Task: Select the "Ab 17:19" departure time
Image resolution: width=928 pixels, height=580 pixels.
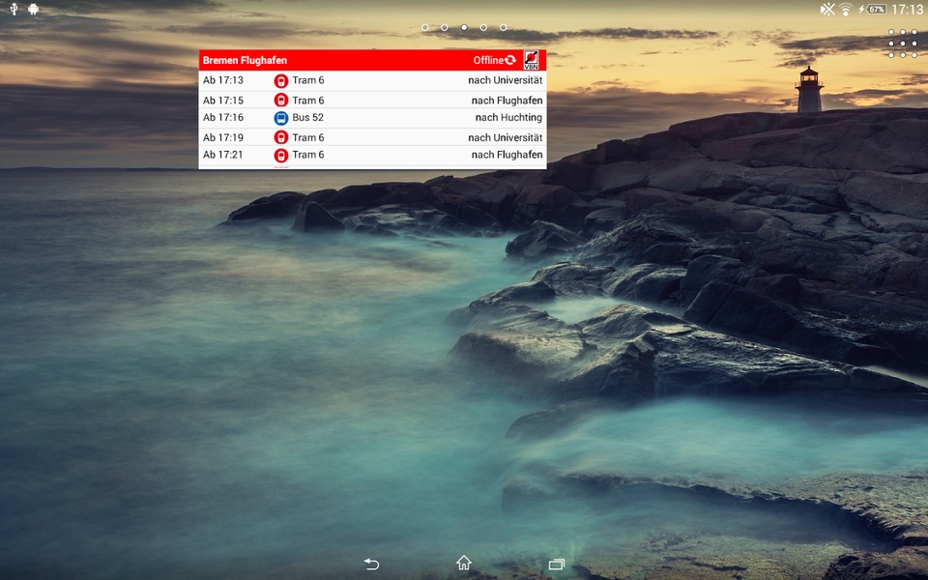Action: point(223,137)
